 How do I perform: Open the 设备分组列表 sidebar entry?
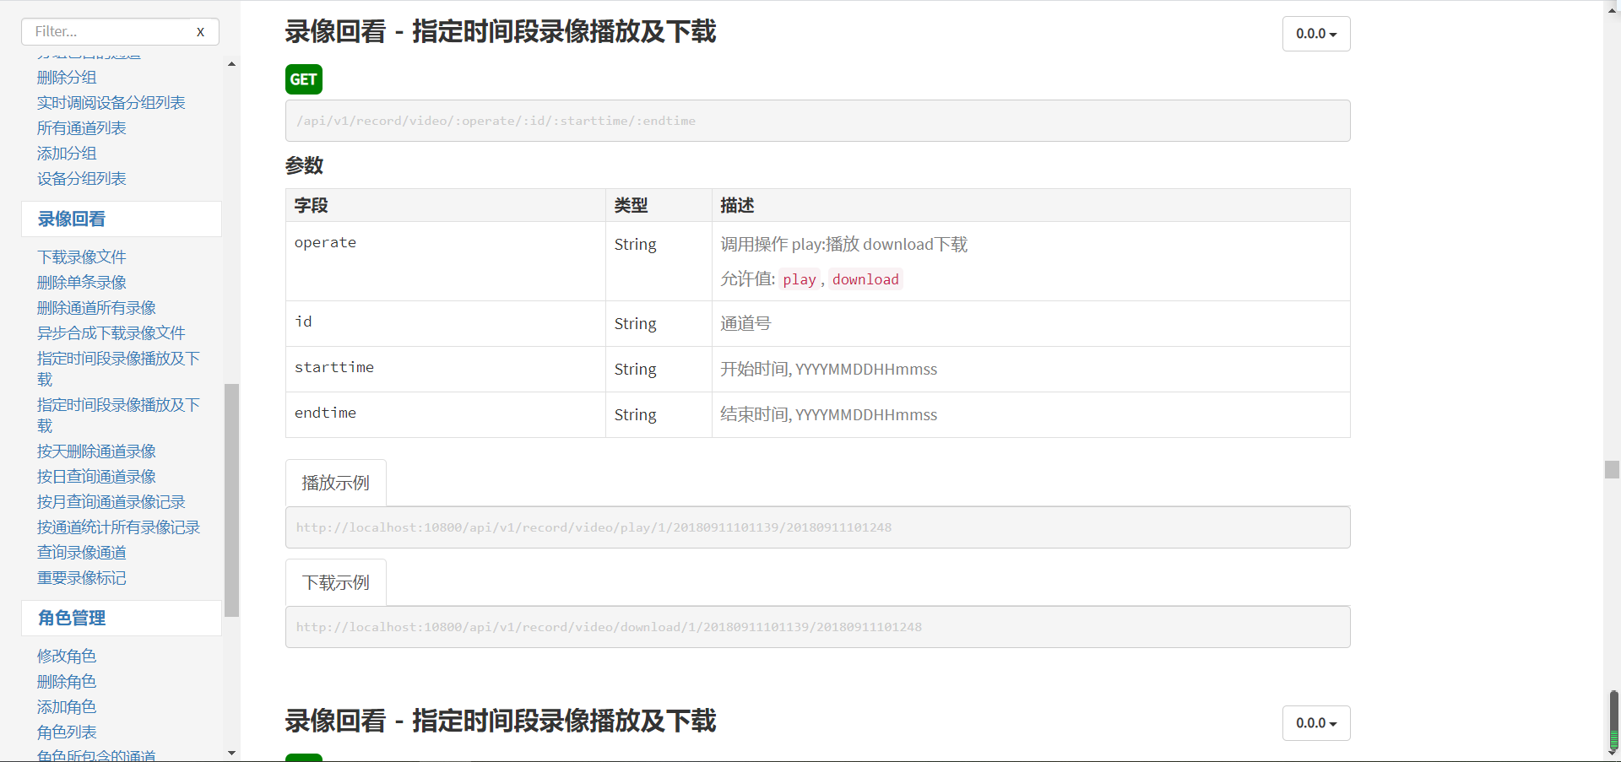pos(82,179)
